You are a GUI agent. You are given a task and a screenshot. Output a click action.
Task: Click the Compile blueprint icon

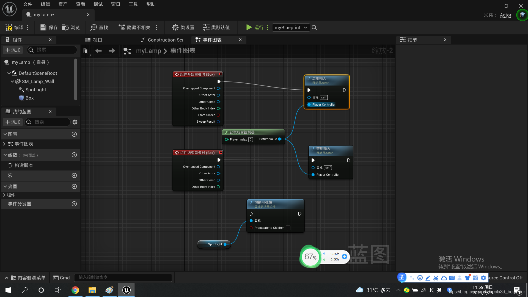(x=9, y=28)
